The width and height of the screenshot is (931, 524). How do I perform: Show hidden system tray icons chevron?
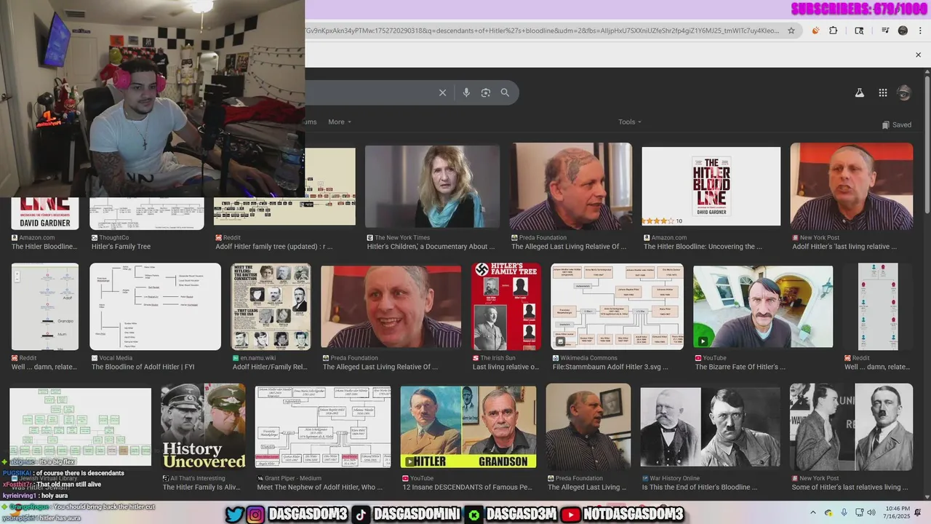(813, 513)
